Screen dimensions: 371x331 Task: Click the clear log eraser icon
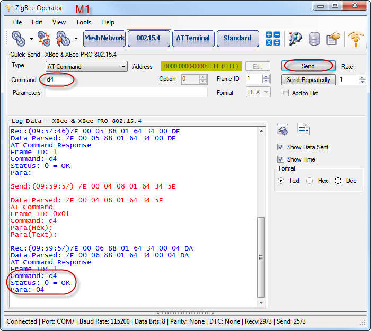pos(282,130)
